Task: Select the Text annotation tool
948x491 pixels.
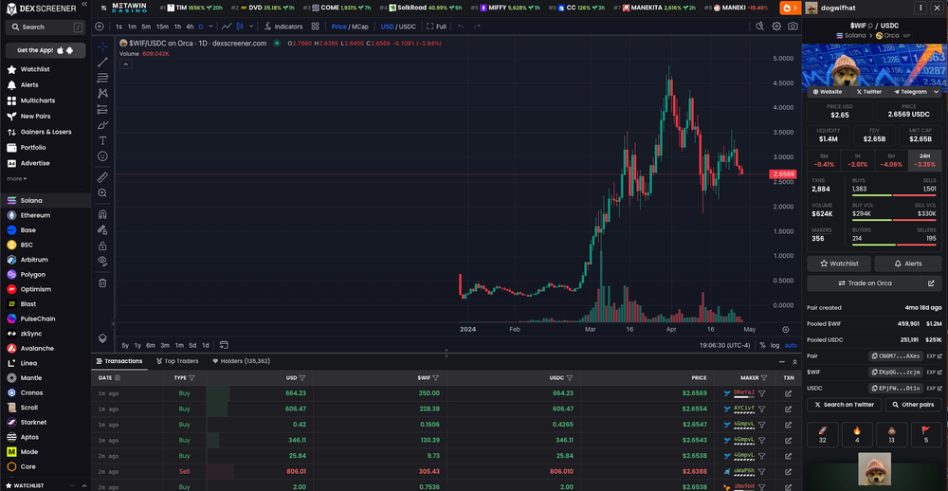Action: (x=102, y=140)
